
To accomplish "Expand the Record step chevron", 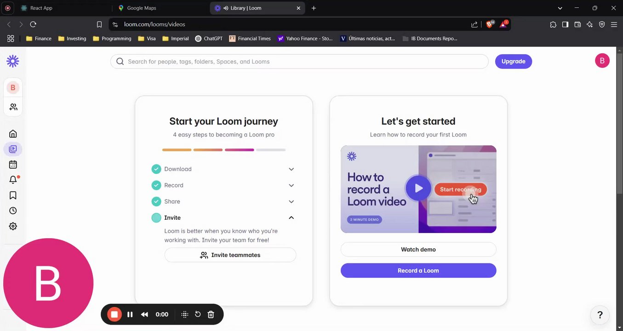I will pyautogui.click(x=291, y=185).
